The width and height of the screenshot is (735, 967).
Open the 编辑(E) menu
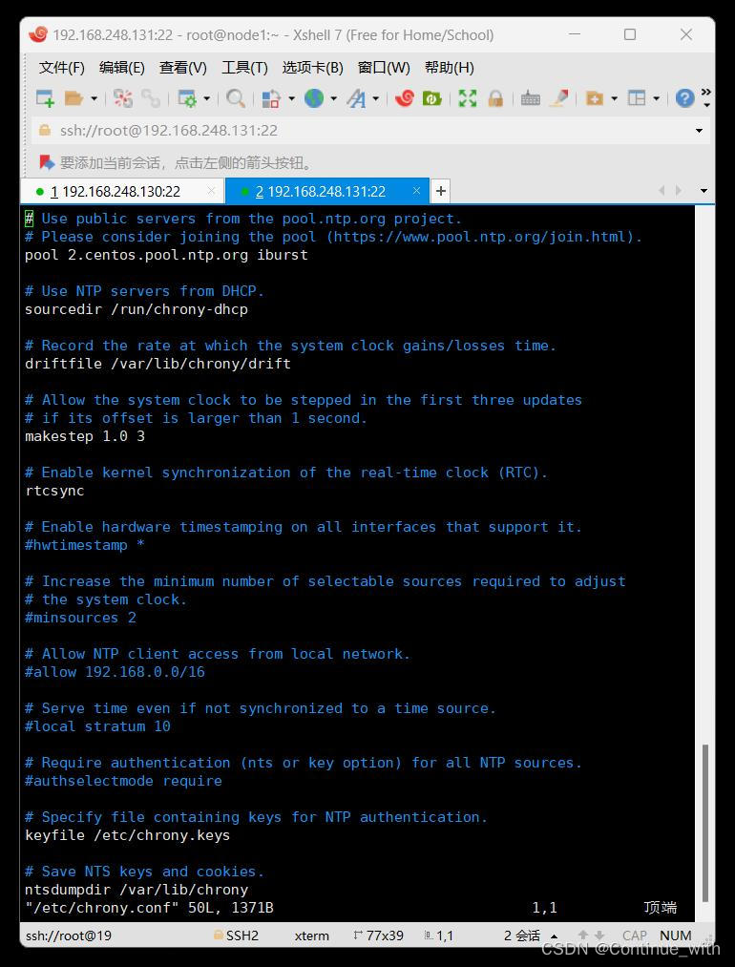(x=122, y=68)
